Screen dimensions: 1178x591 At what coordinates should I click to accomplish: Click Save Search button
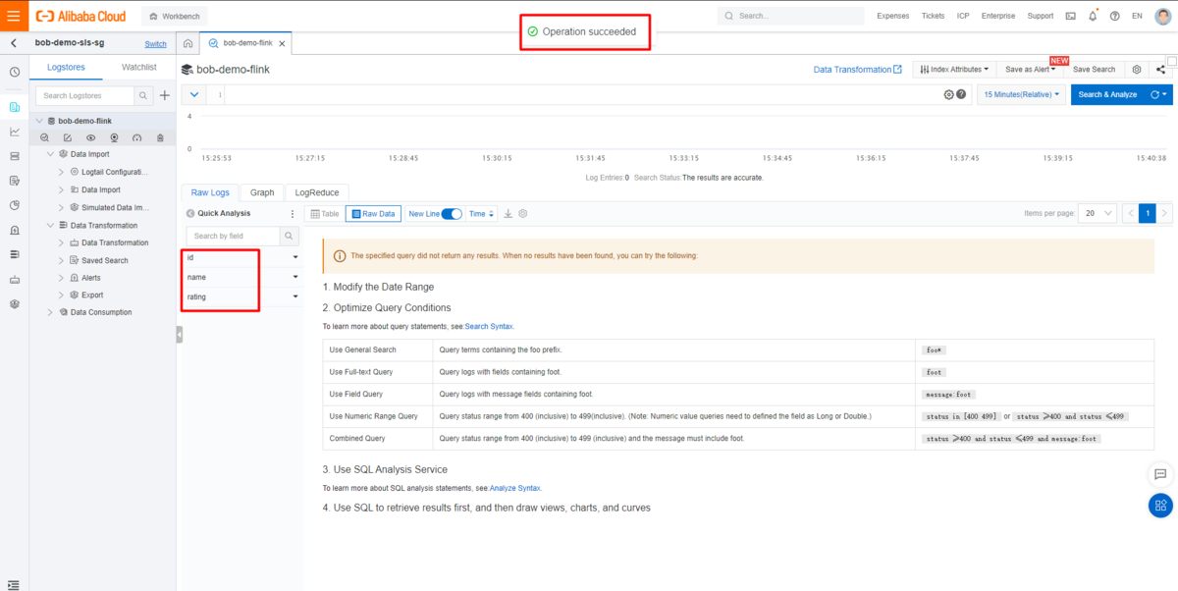click(1094, 70)
